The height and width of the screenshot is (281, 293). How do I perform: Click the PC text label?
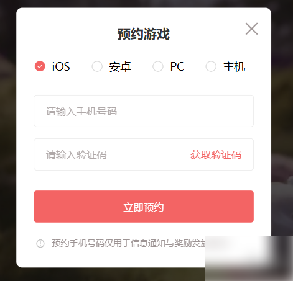[x=177, y=66]
